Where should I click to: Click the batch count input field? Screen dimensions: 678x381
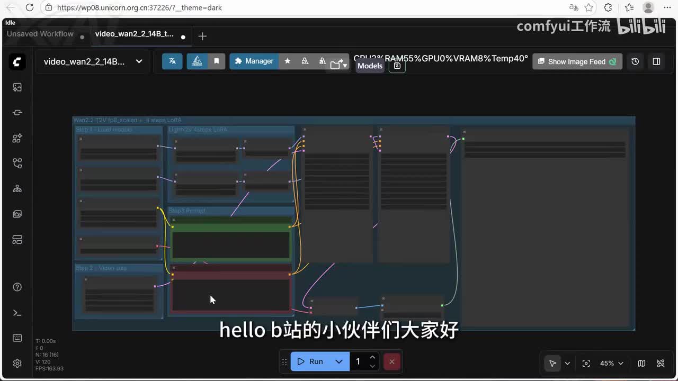point(359,361)
